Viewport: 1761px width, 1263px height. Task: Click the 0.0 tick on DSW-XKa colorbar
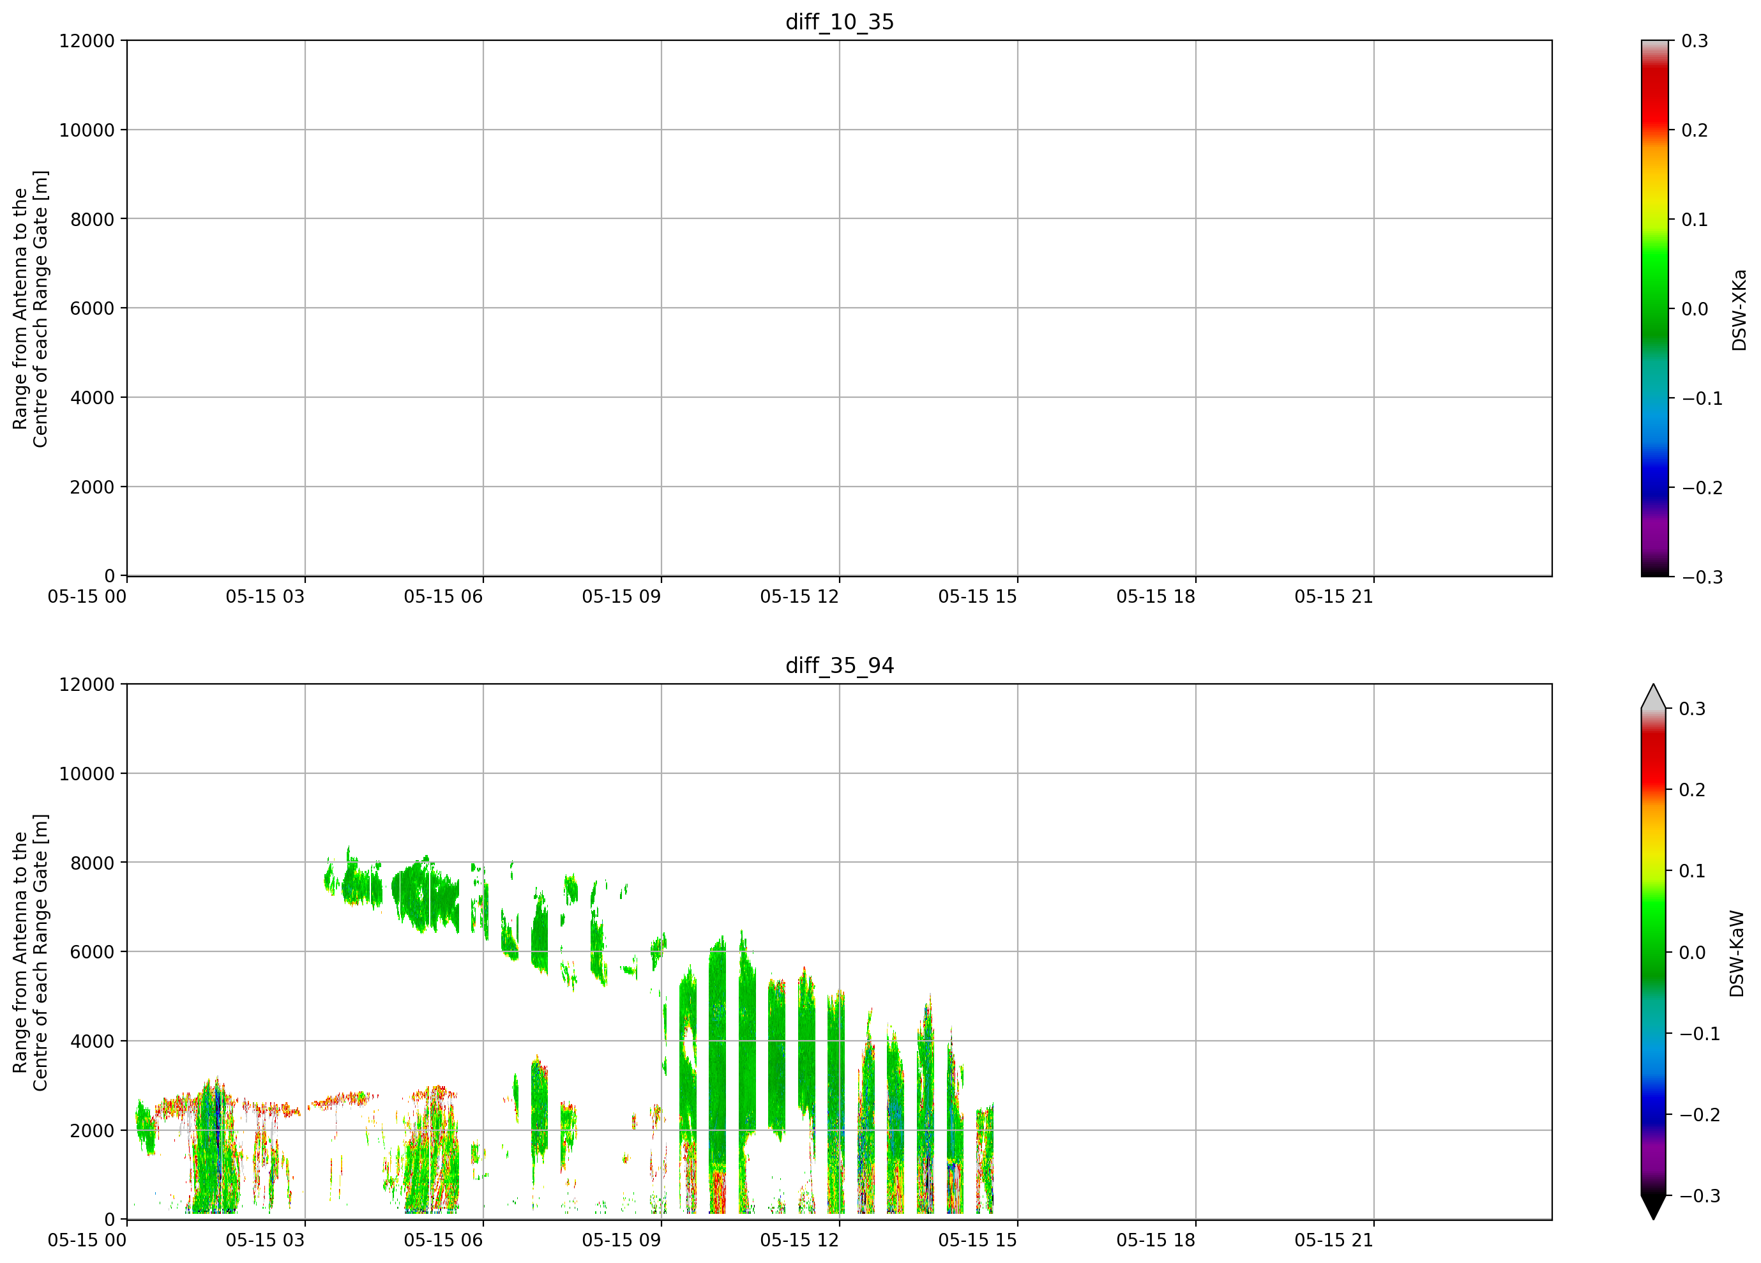pyautogui.click(x=1696, y=309)
